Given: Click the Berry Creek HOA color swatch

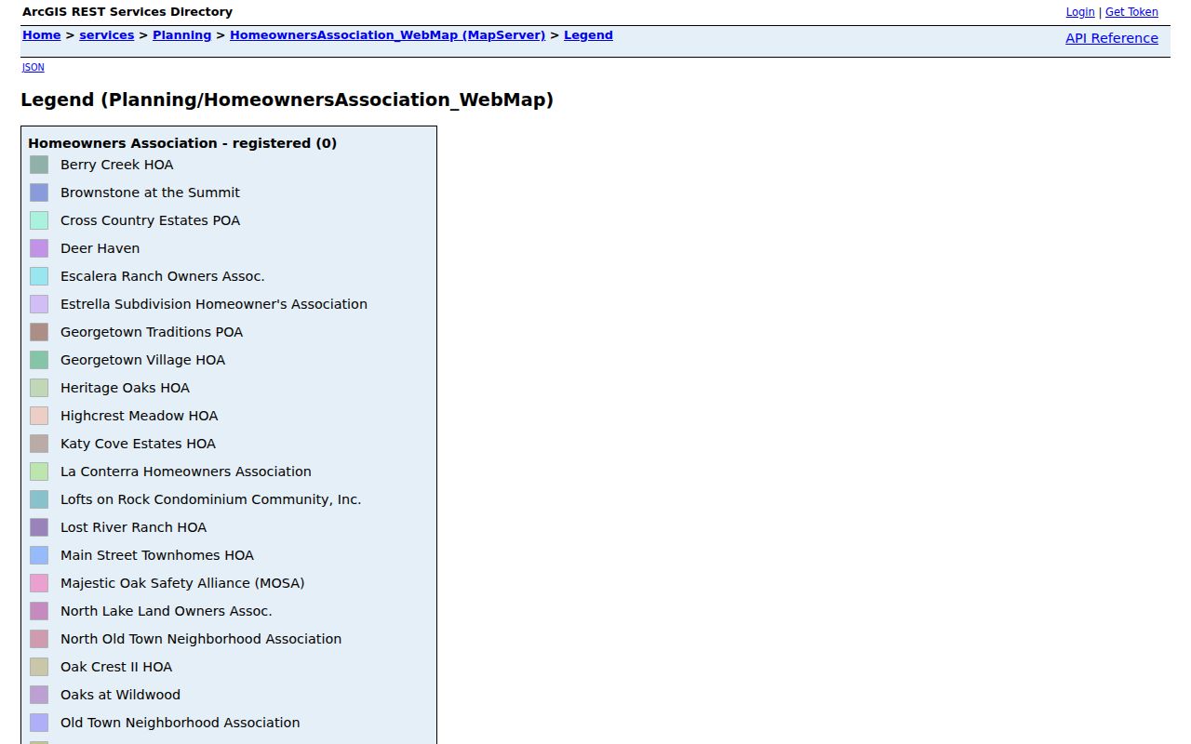Looking at the screenshot, I should [39, 165].
